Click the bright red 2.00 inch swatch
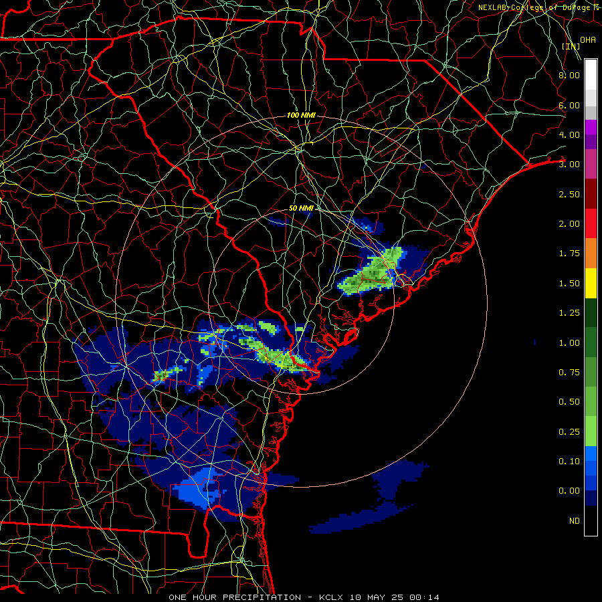 (x=591, y=223)
